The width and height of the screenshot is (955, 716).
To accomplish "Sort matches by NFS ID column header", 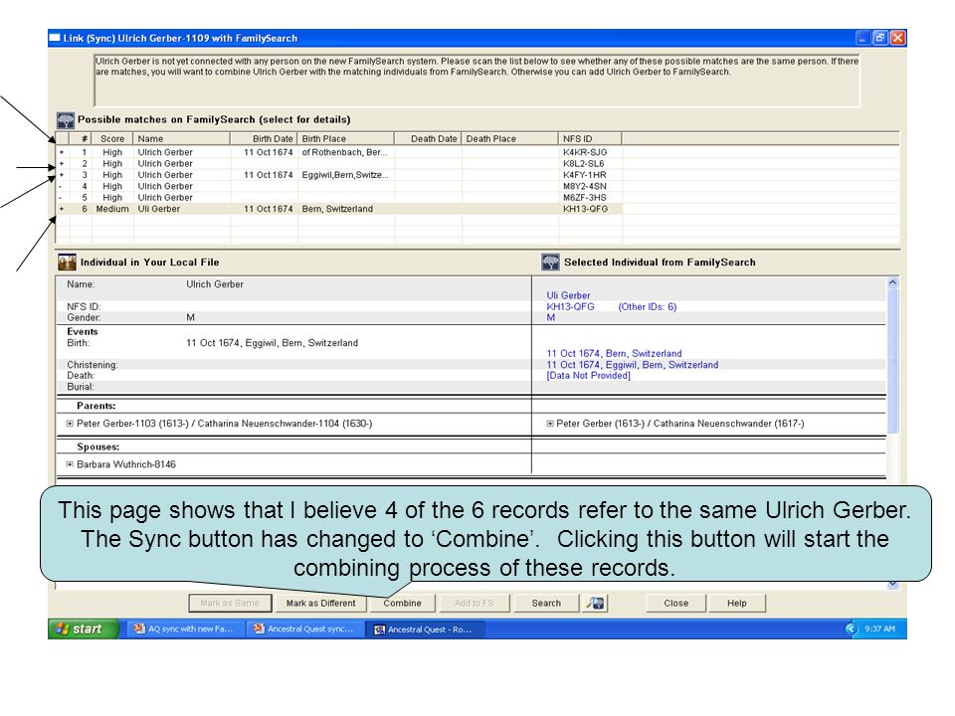I will 590,139.
